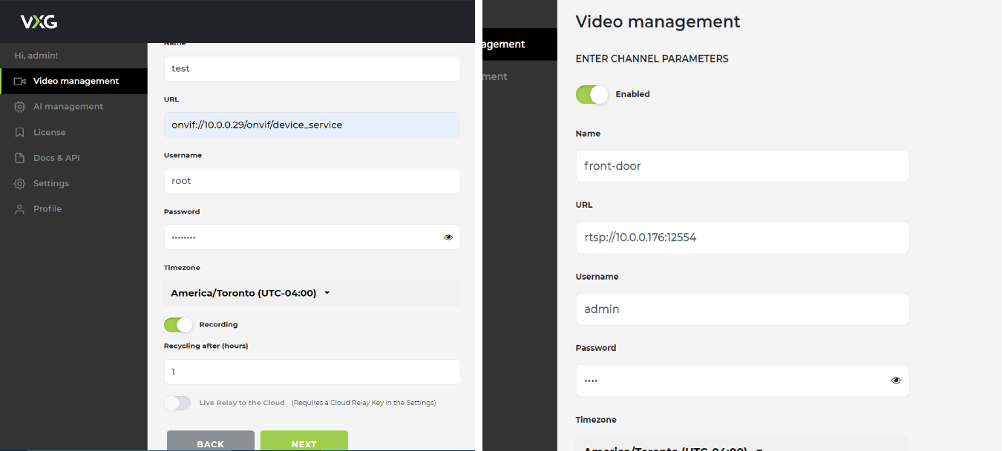This screenshot has width=1002, height=451.
Task: Turn off the channel Enabled switch
Action: pyautogui.click(x=592, y=94)
